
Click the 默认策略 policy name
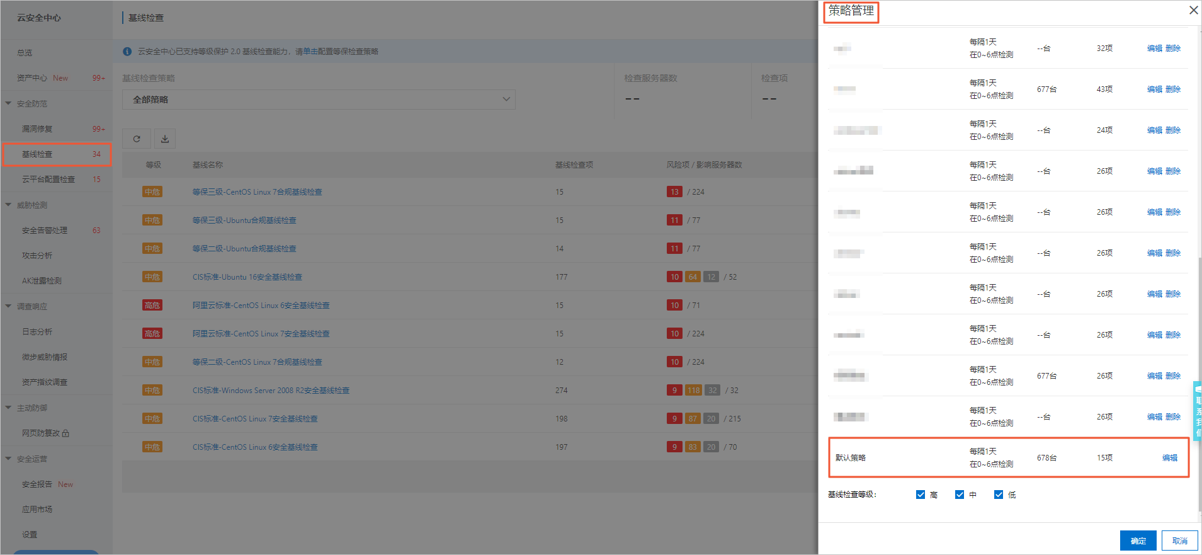pyautogui.click(x=851, y=458)
